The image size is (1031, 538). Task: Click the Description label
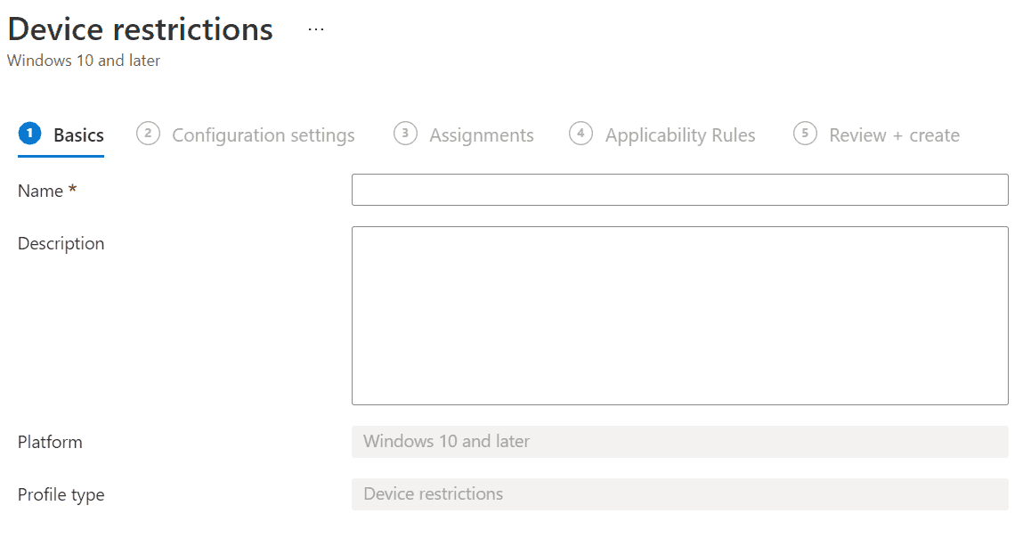(61, 242)
